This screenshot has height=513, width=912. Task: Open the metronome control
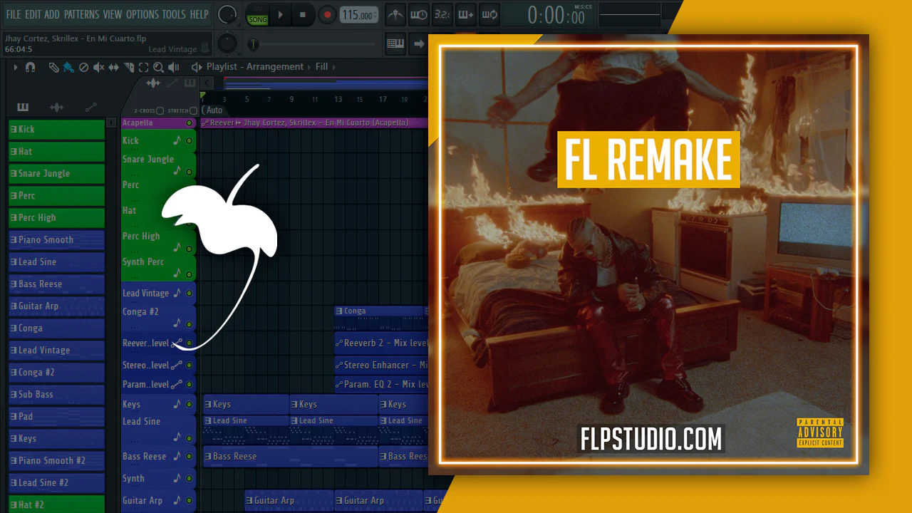395,14
